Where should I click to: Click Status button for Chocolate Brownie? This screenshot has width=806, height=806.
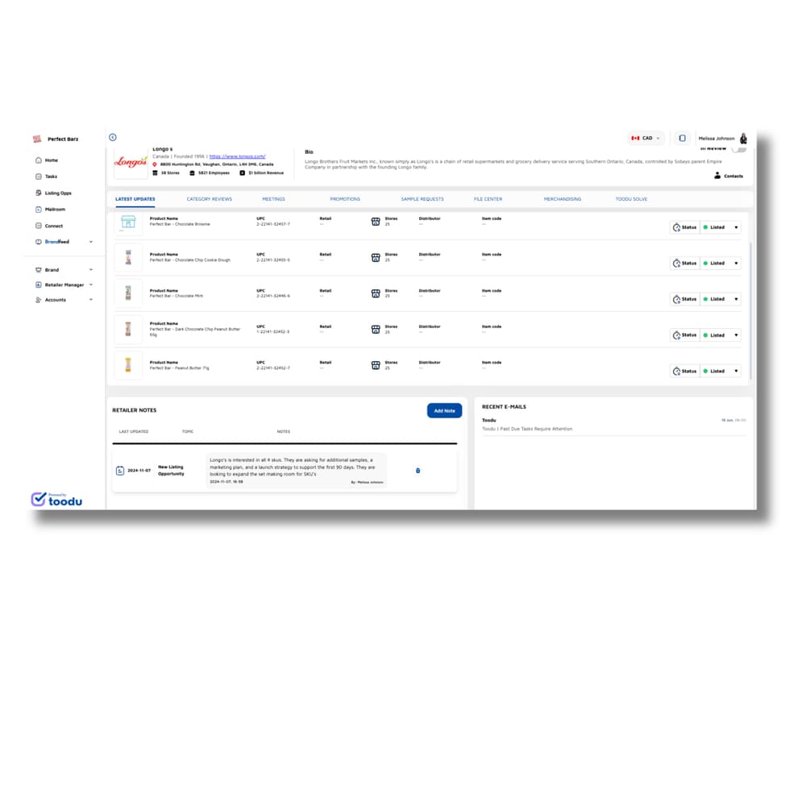pos(684,227)
